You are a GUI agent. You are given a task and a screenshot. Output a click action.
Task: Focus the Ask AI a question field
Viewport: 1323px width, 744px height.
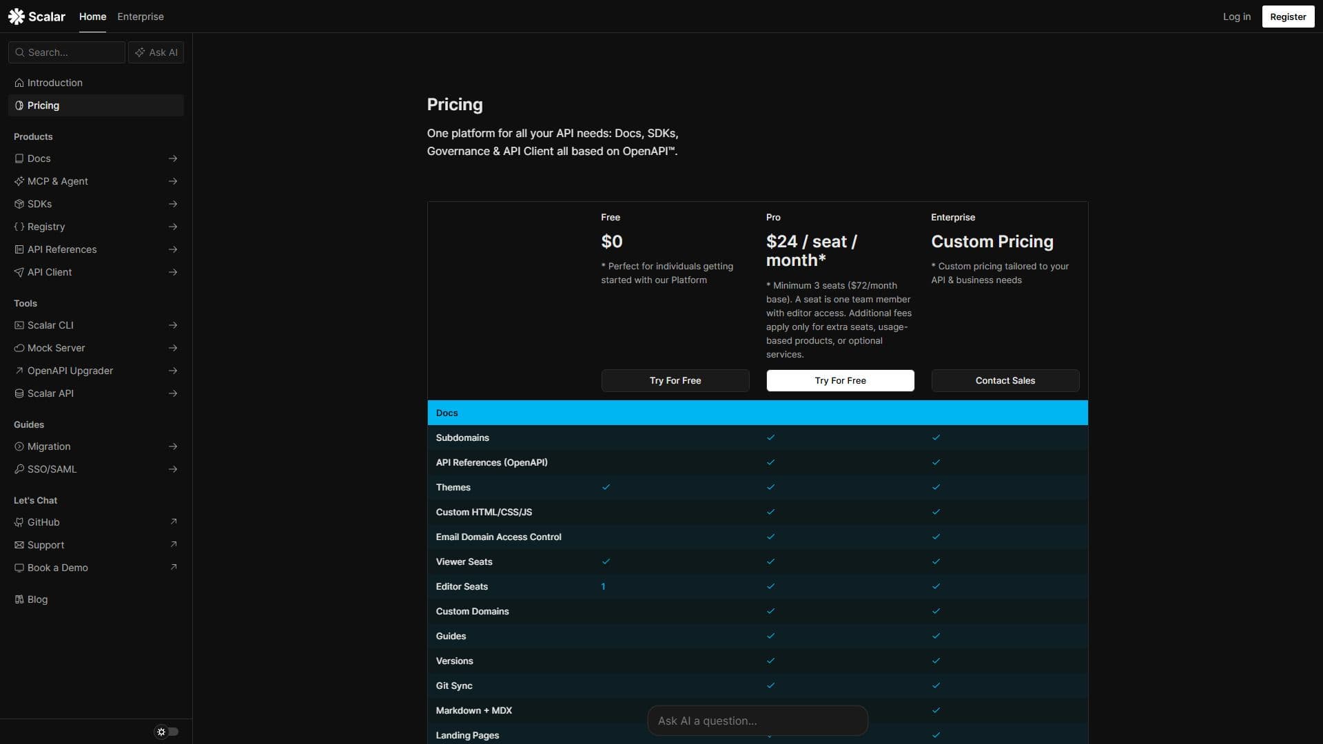[758, 721]
